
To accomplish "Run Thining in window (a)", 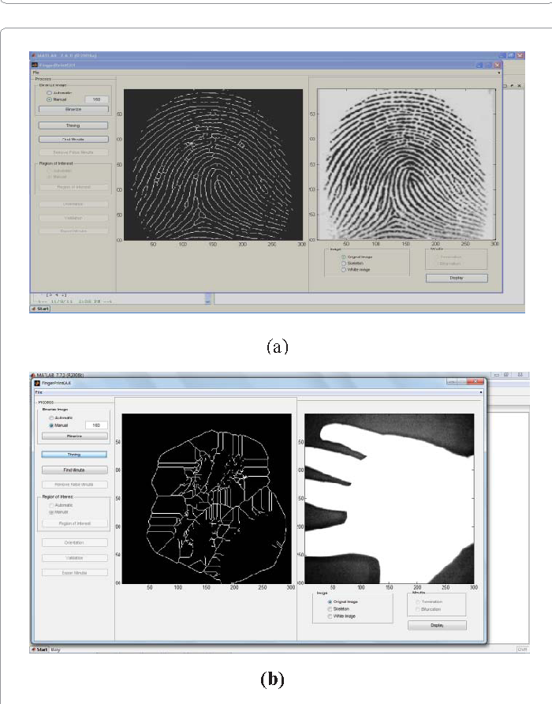I will (73, 125).
